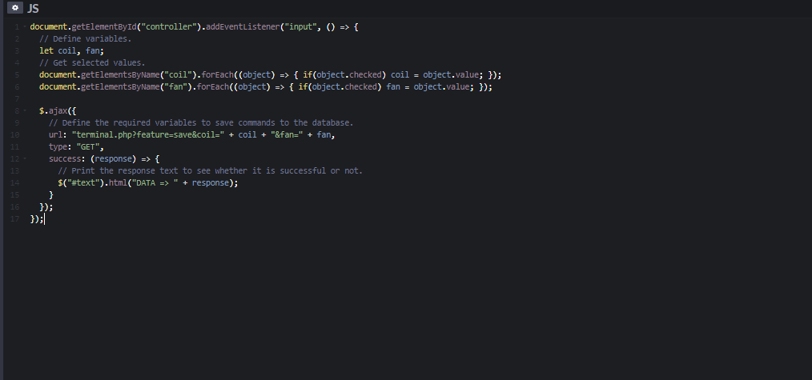Screen dimensions: 812x380
Task: Click line number 10 in the gutter
Action: pos(15,135)
